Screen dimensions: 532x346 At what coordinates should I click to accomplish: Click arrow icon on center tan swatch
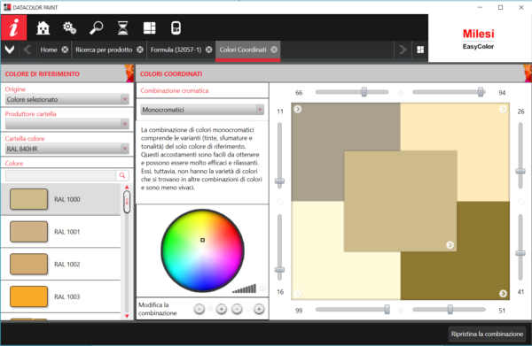tap(450, 245)
